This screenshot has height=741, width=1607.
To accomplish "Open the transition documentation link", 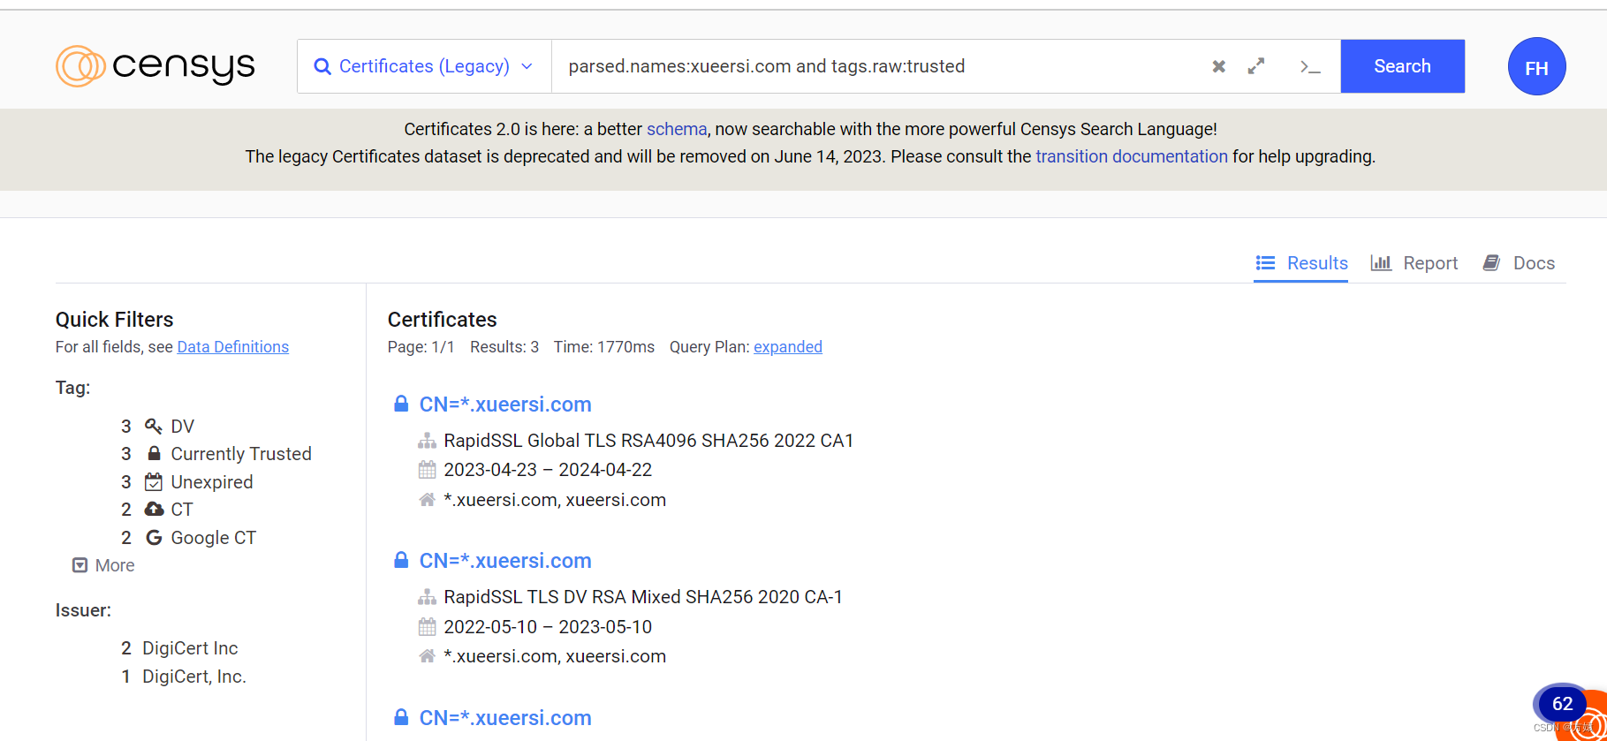I will click(x=1131, y=156).
